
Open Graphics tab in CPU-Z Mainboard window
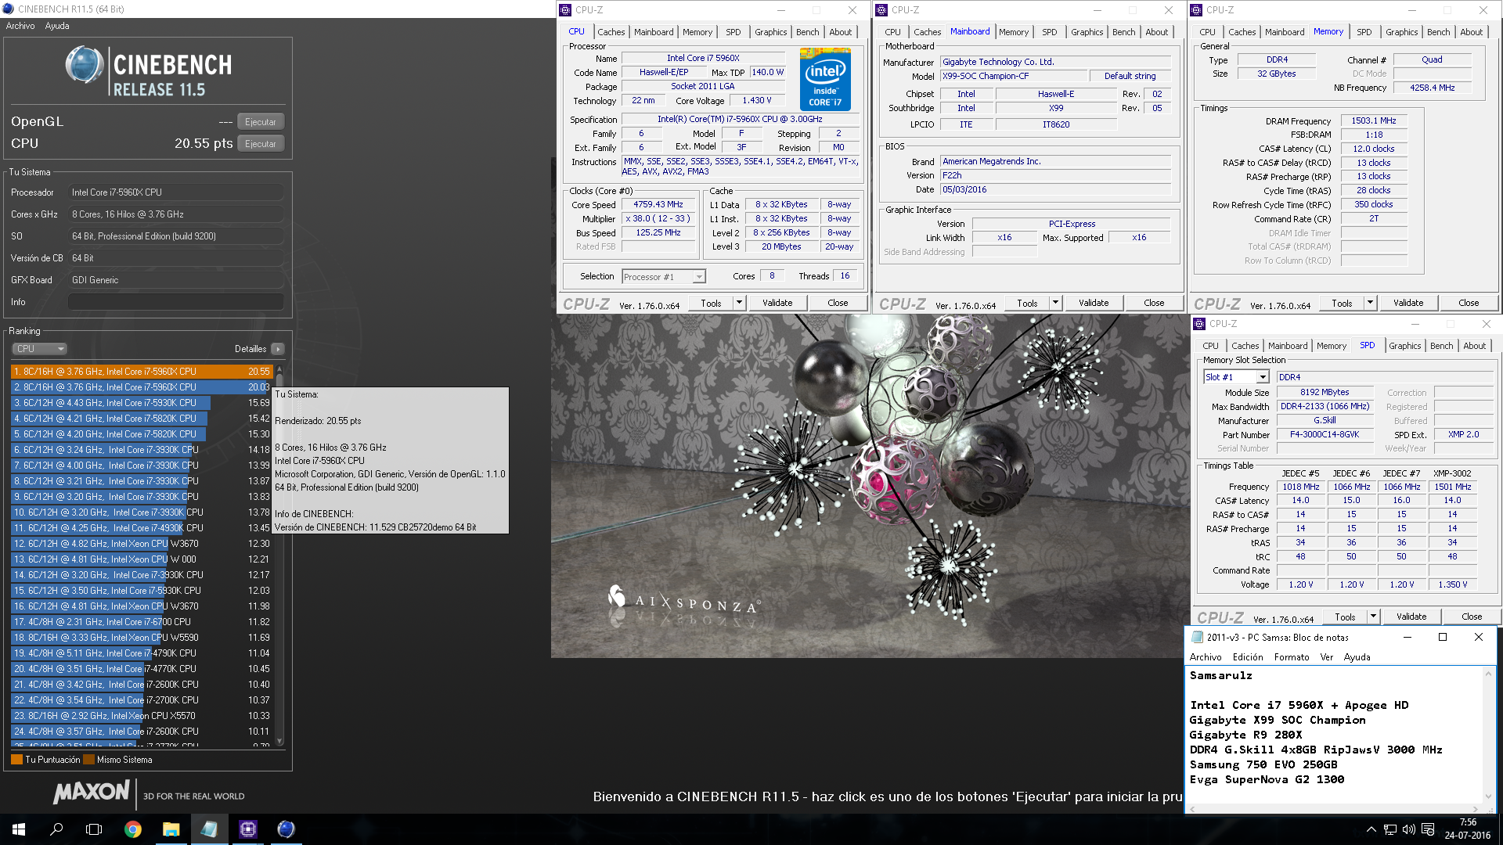[1087, 32]
